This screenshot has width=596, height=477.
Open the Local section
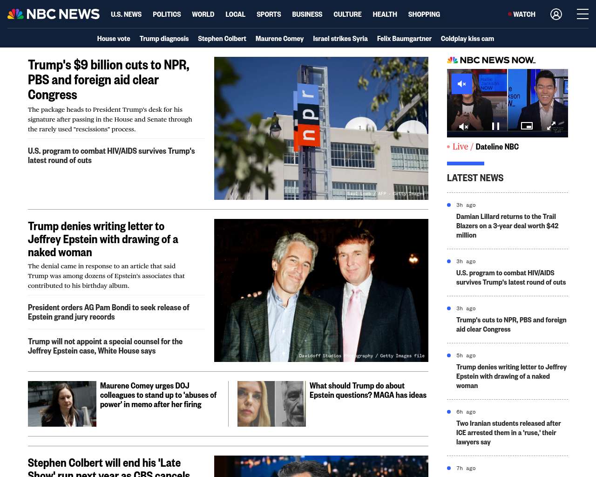click(235, 14)
